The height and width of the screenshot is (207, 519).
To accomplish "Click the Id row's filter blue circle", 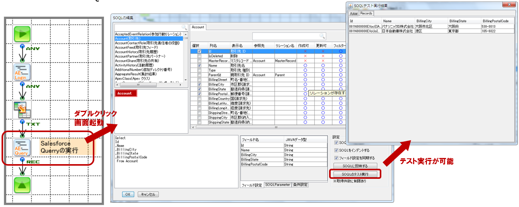I will (x=341, y=51).
